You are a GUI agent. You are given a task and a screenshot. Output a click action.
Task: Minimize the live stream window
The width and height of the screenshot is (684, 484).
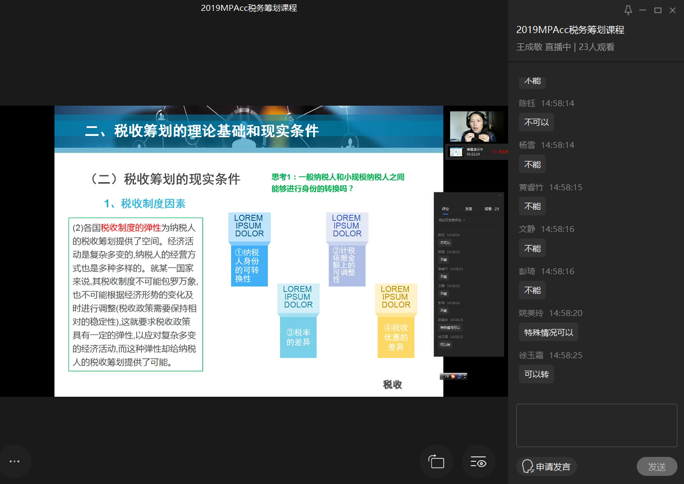tap(643, 10)
